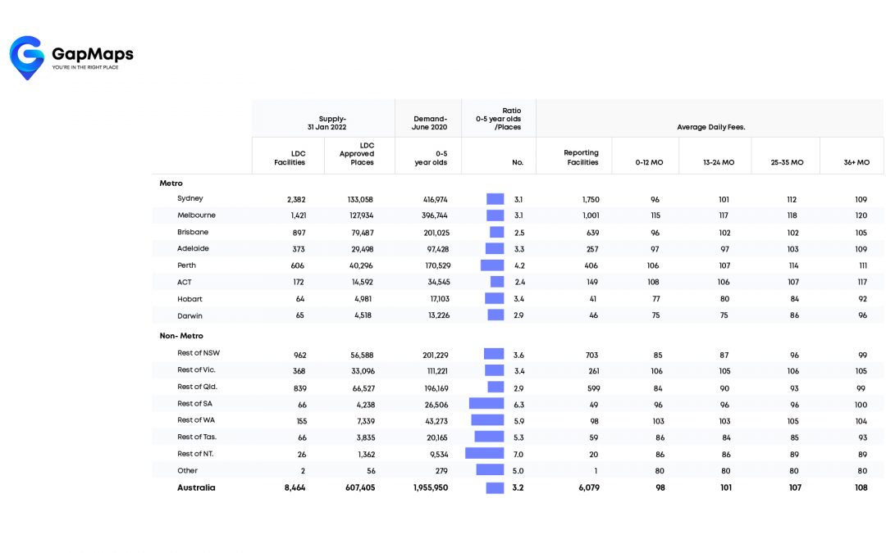Image resolution: width=886 pixels, height=553 pixels.
Task: Click the 0-12 MO fee column header
Action: pyautogui.click(x=650, y=162)
